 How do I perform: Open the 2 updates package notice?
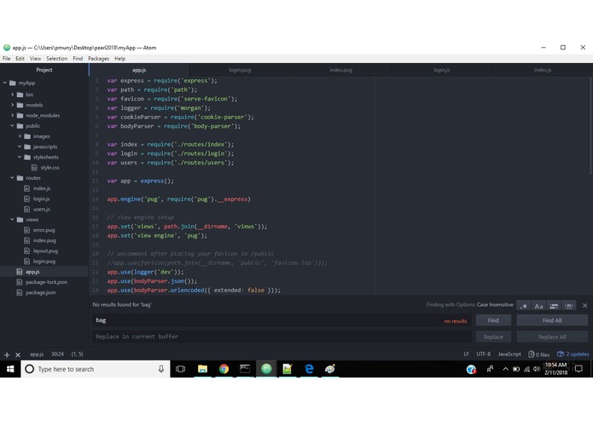[573, 355]
